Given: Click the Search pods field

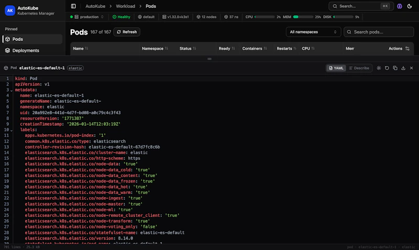Looking at the screenshot, I should pyautogui.click(x=379, y=32).
